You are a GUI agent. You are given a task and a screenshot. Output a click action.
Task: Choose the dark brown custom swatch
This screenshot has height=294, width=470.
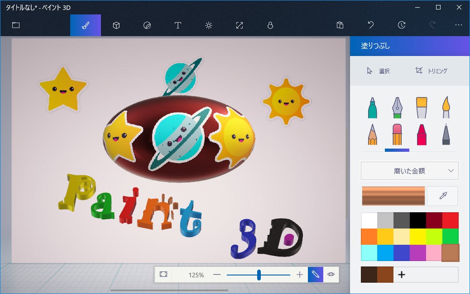tap(369, 275)
